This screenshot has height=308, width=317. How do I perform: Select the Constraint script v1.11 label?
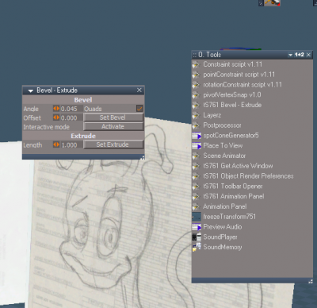point(232,64)
